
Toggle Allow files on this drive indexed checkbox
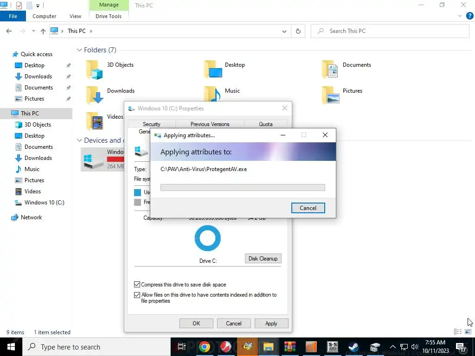137,295
